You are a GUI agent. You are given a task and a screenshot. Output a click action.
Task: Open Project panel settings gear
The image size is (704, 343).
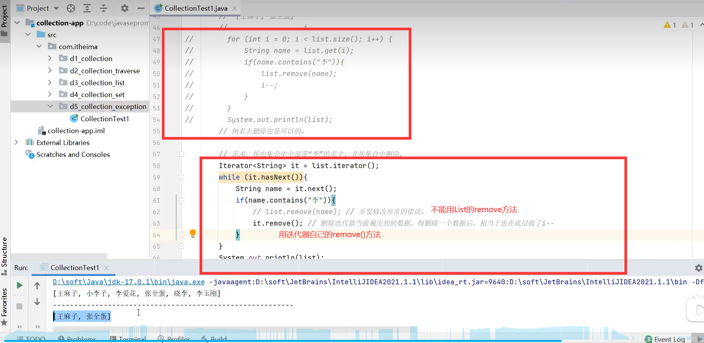coord(125,8)
